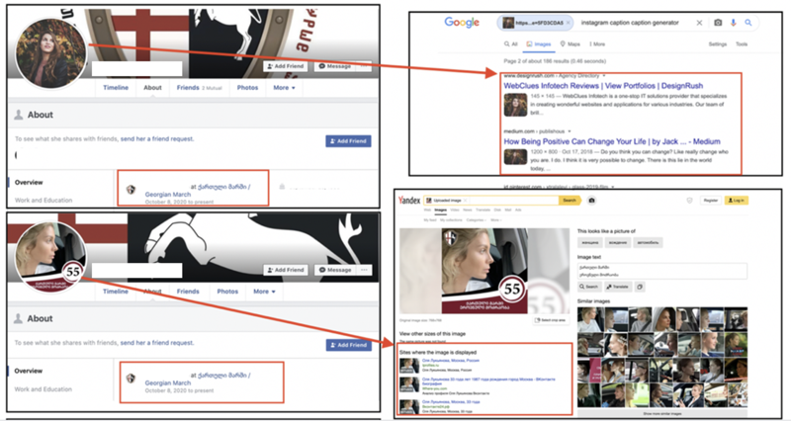791x423 pixels.
Task: Click Message button on brunette profile cover
Action: pyautogui.click(x=335, y=66)
